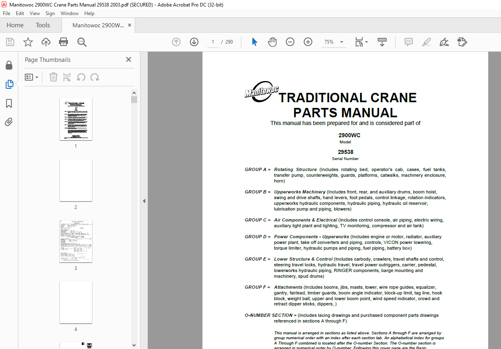Image resolution: width=501 pixels, height=349 pixels.
Task: Close the Manitowoc document tab
Action: click(129, 25)
